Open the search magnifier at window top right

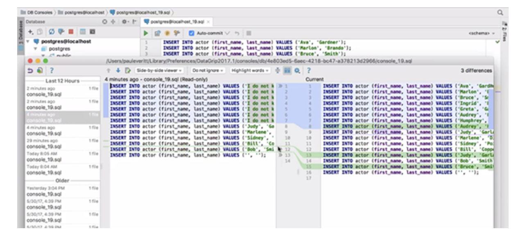click(500, 13)
